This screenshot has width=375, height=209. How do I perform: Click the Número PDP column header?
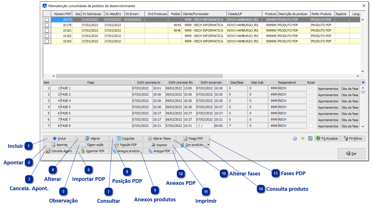[x=62, y=14]
